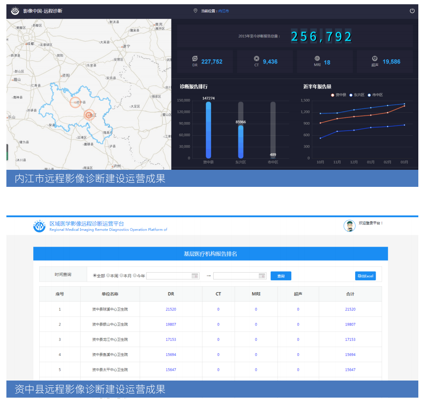The height and width of the screenshot is (404, 426).
Task: Select the 全部 time filter radio button
Action: (95, 276)
